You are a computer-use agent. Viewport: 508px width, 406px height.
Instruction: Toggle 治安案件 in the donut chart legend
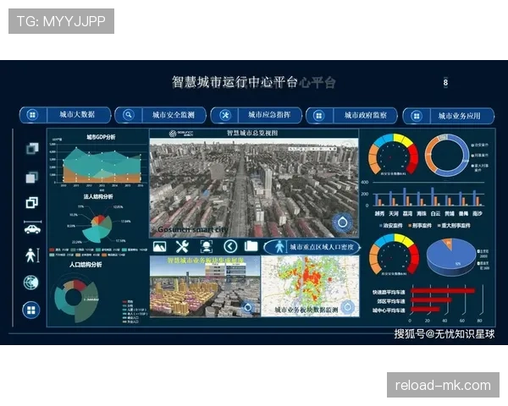(480, 145)
